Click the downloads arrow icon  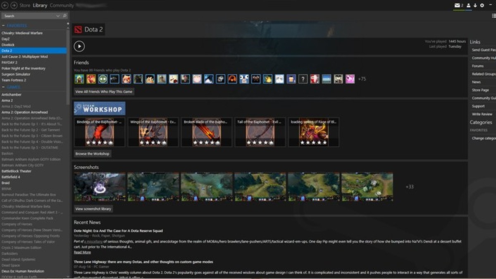[x=475, y=5]
